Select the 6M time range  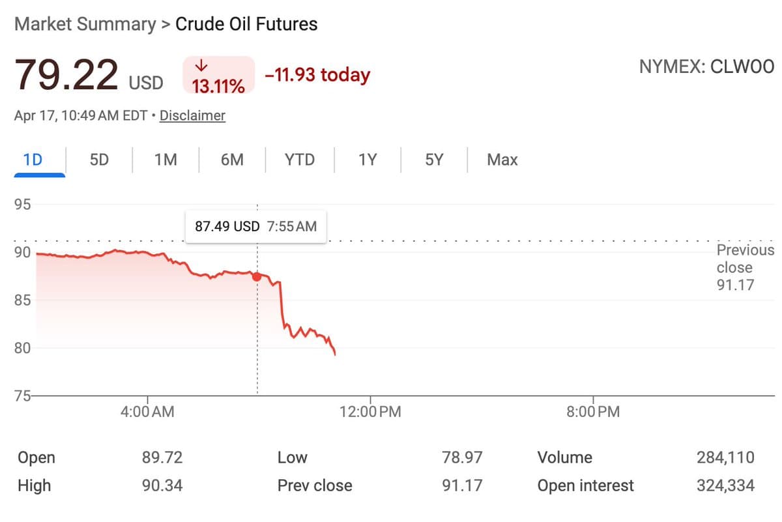(232, 160)
